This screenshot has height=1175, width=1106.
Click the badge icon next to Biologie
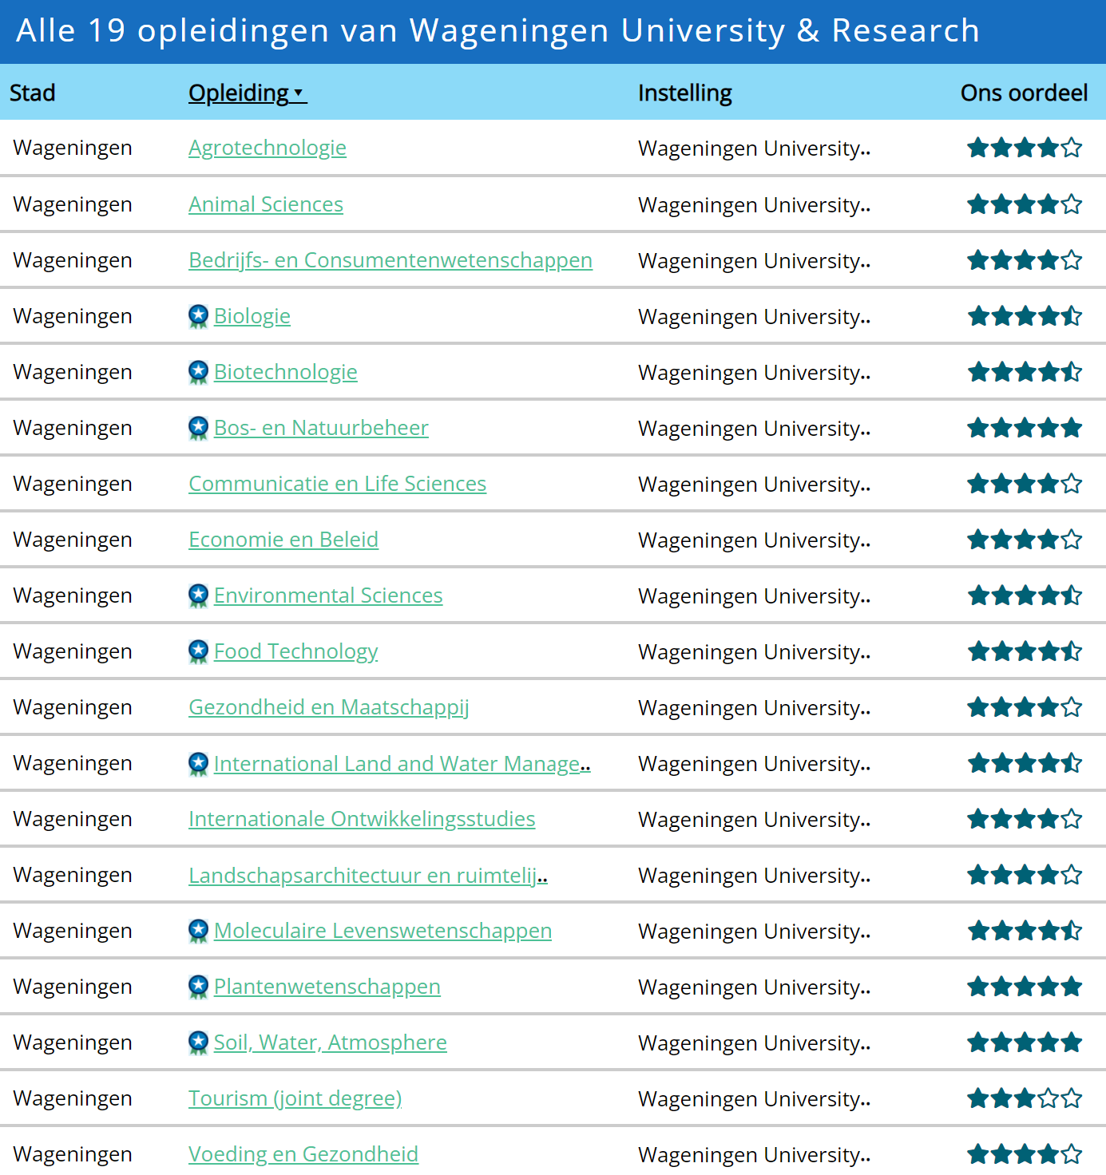click(x=198, y=317)
